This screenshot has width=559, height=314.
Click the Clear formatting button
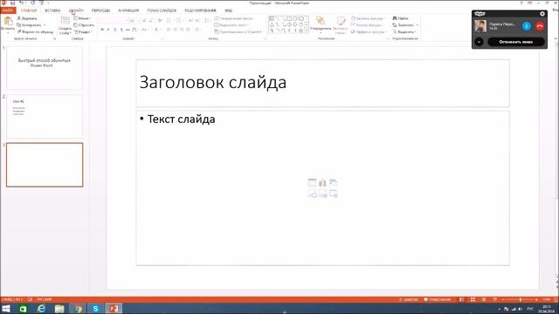pyautogui.click(x=160, y=21)
